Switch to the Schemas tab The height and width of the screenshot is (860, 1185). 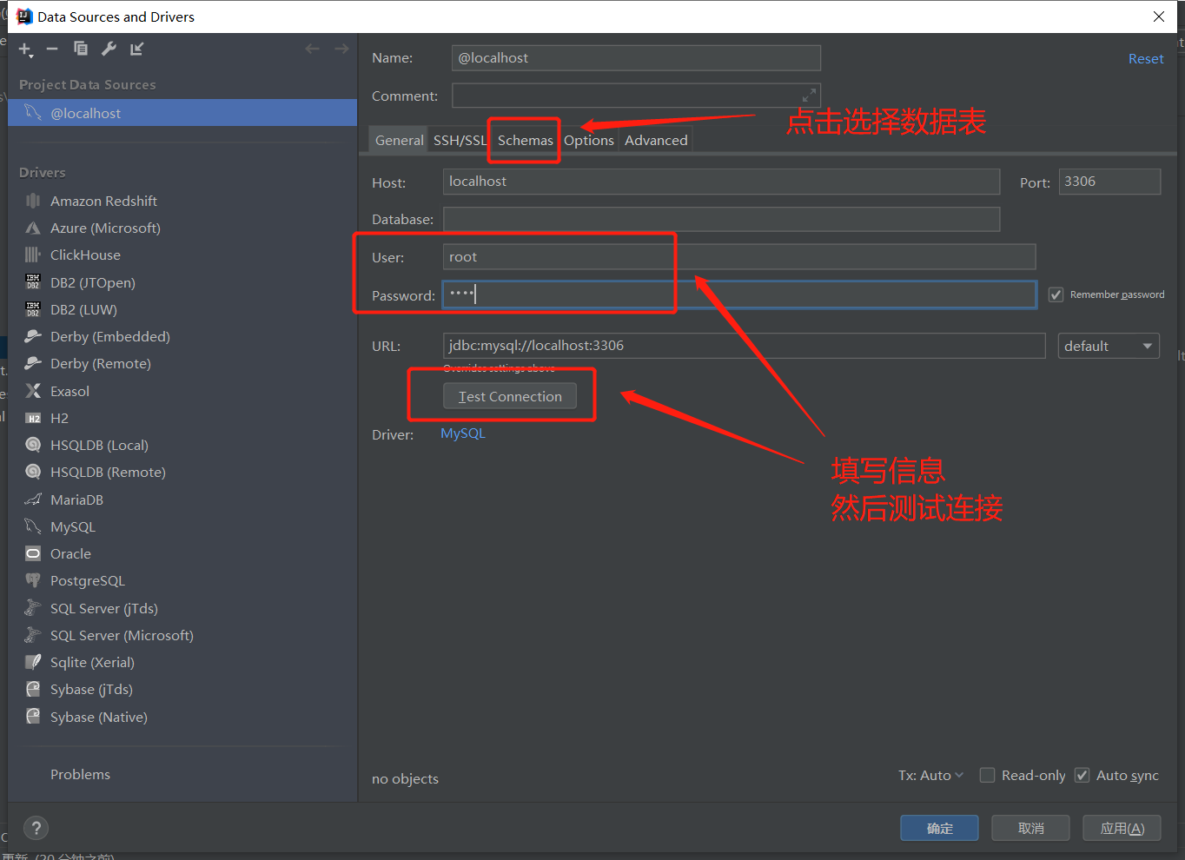525,141
